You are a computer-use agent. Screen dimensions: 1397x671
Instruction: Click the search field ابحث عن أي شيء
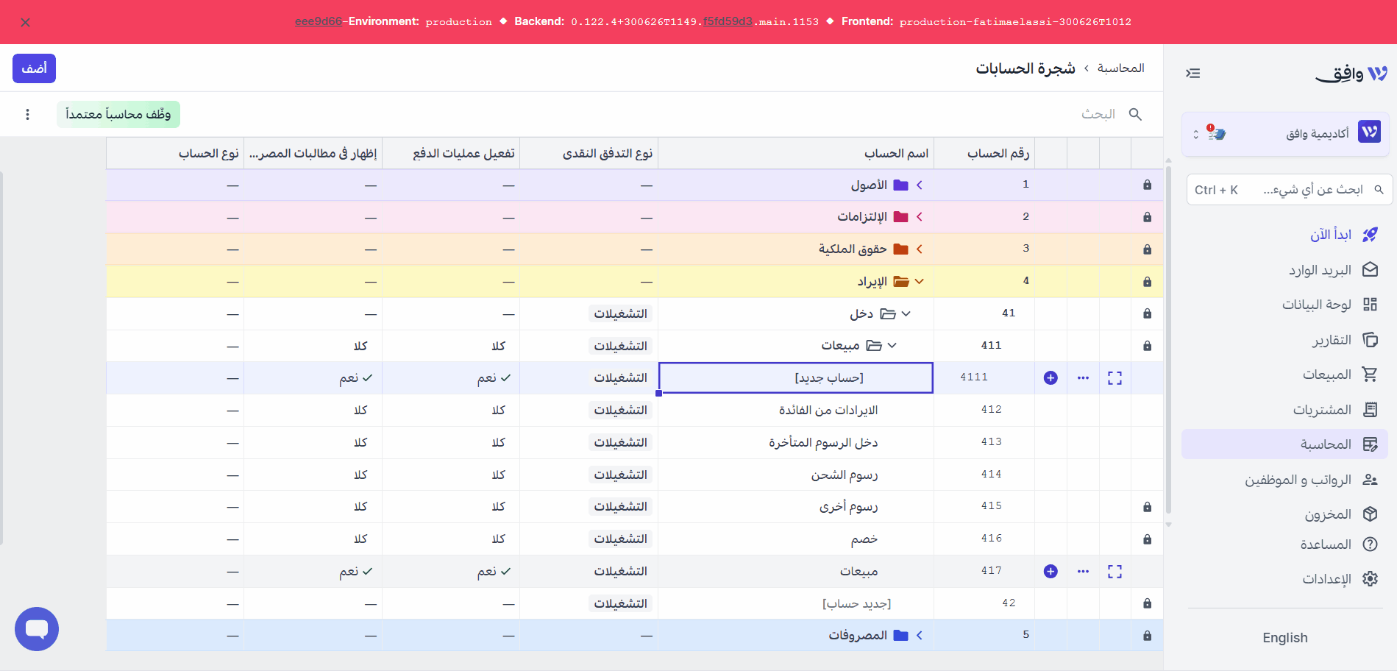click(x=1289, y=190)
